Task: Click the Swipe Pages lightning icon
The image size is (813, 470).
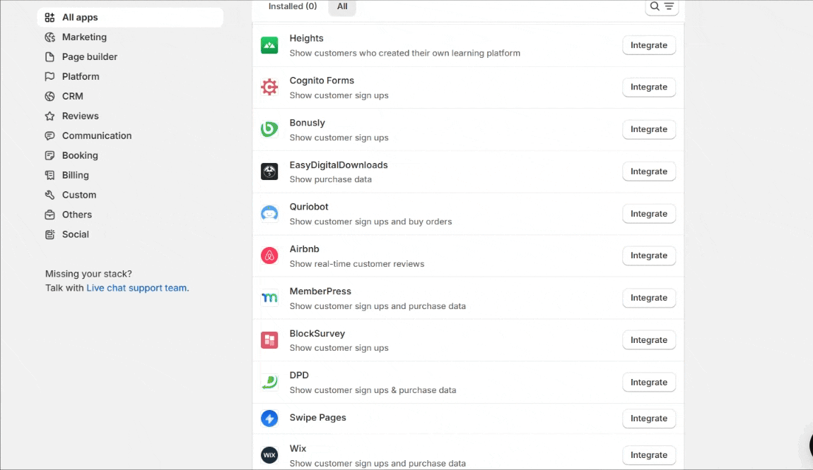Action: pyautogui.click(x=269, y=418)
